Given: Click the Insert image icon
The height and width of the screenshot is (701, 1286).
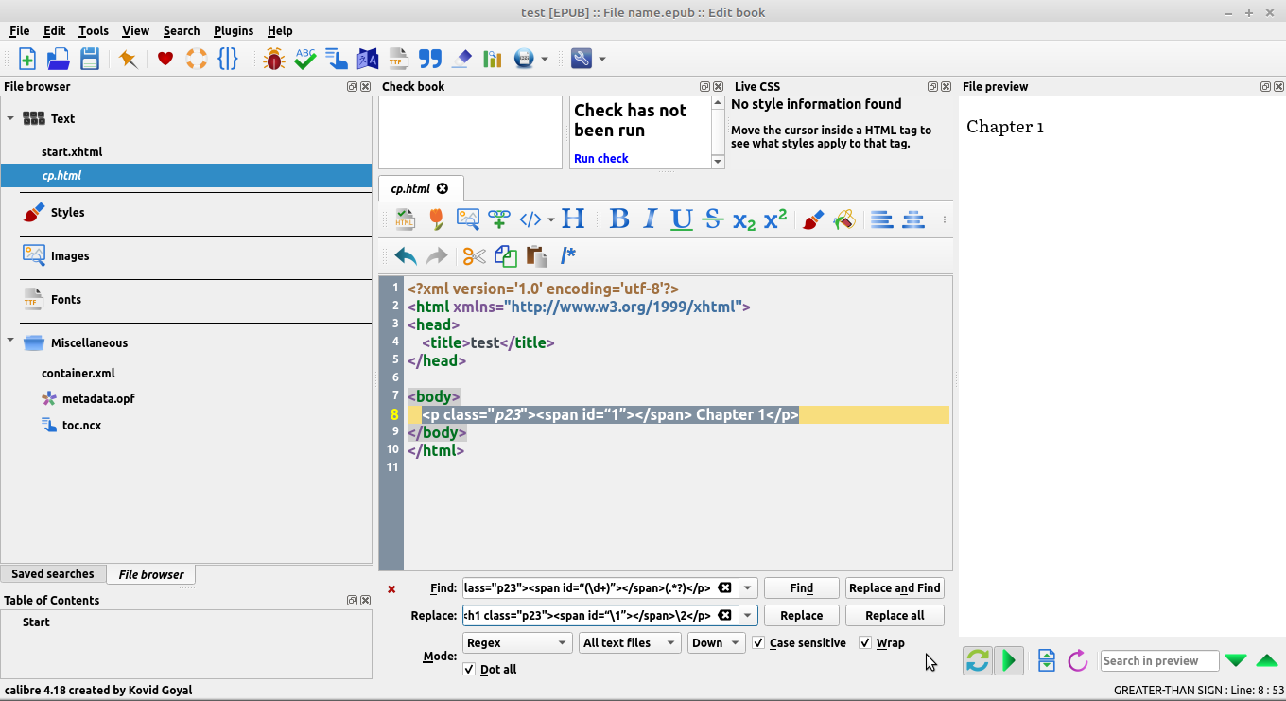Looking at the screenshot, I should pyautogui.click(x=467, y=219).
